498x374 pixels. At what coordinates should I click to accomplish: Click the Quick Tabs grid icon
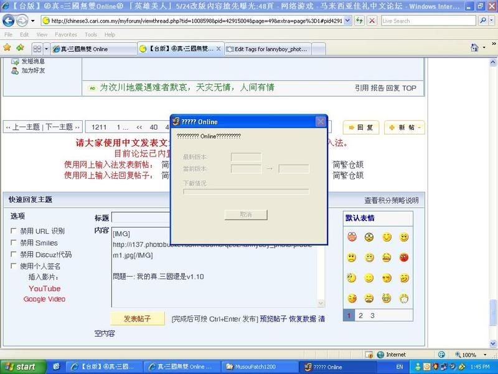point(37,49)
